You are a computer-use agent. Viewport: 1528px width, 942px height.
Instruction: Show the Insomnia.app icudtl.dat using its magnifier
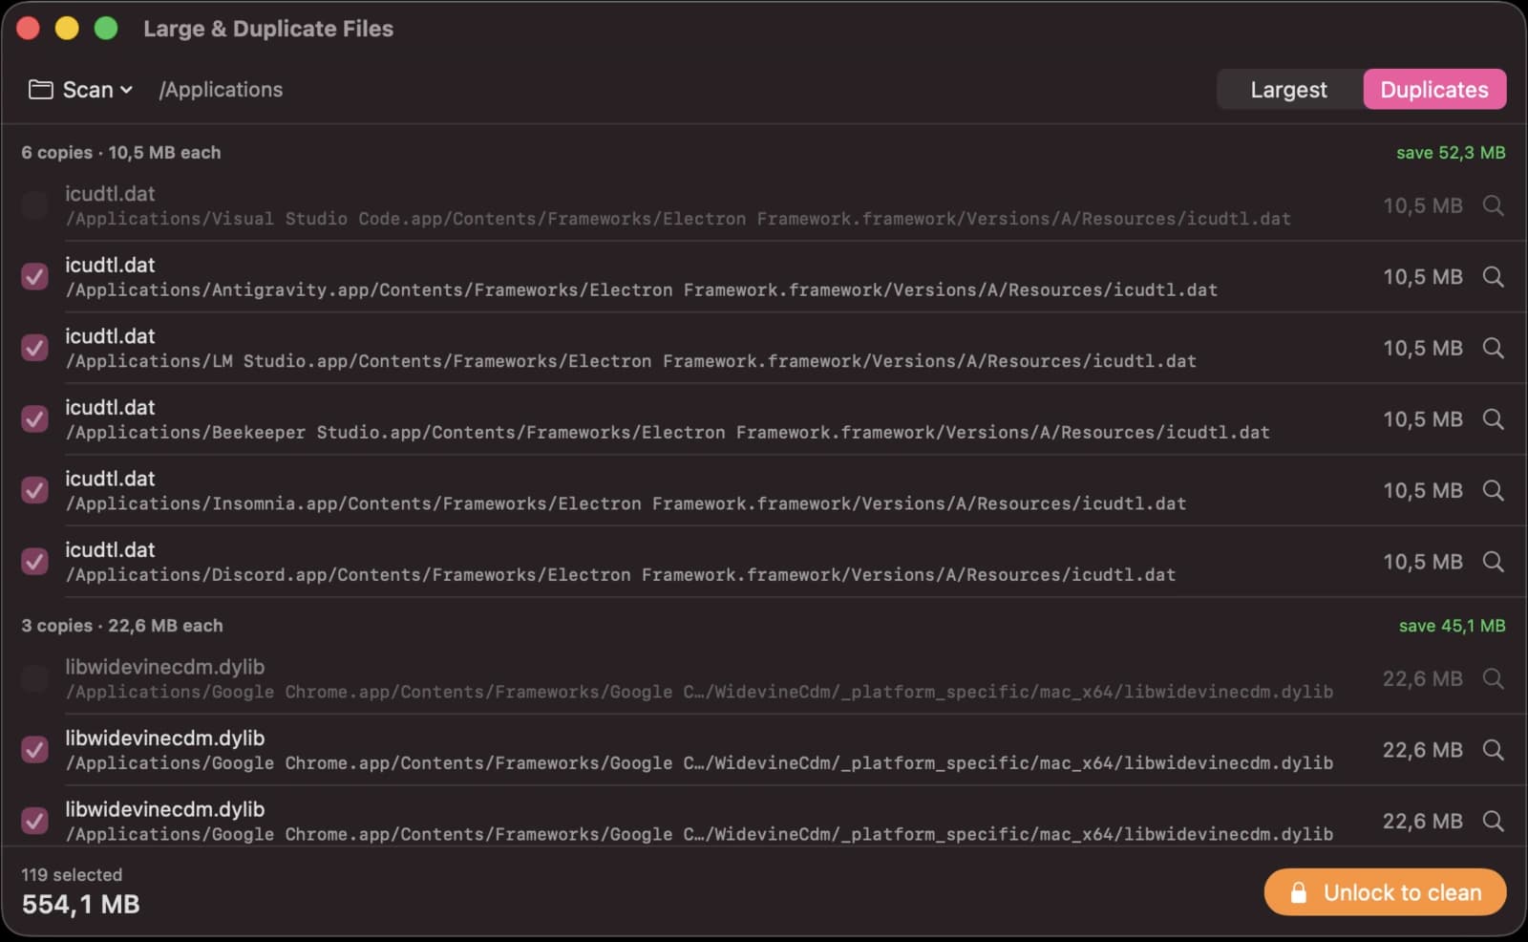pyautogui.click(x=1493, y=490)
